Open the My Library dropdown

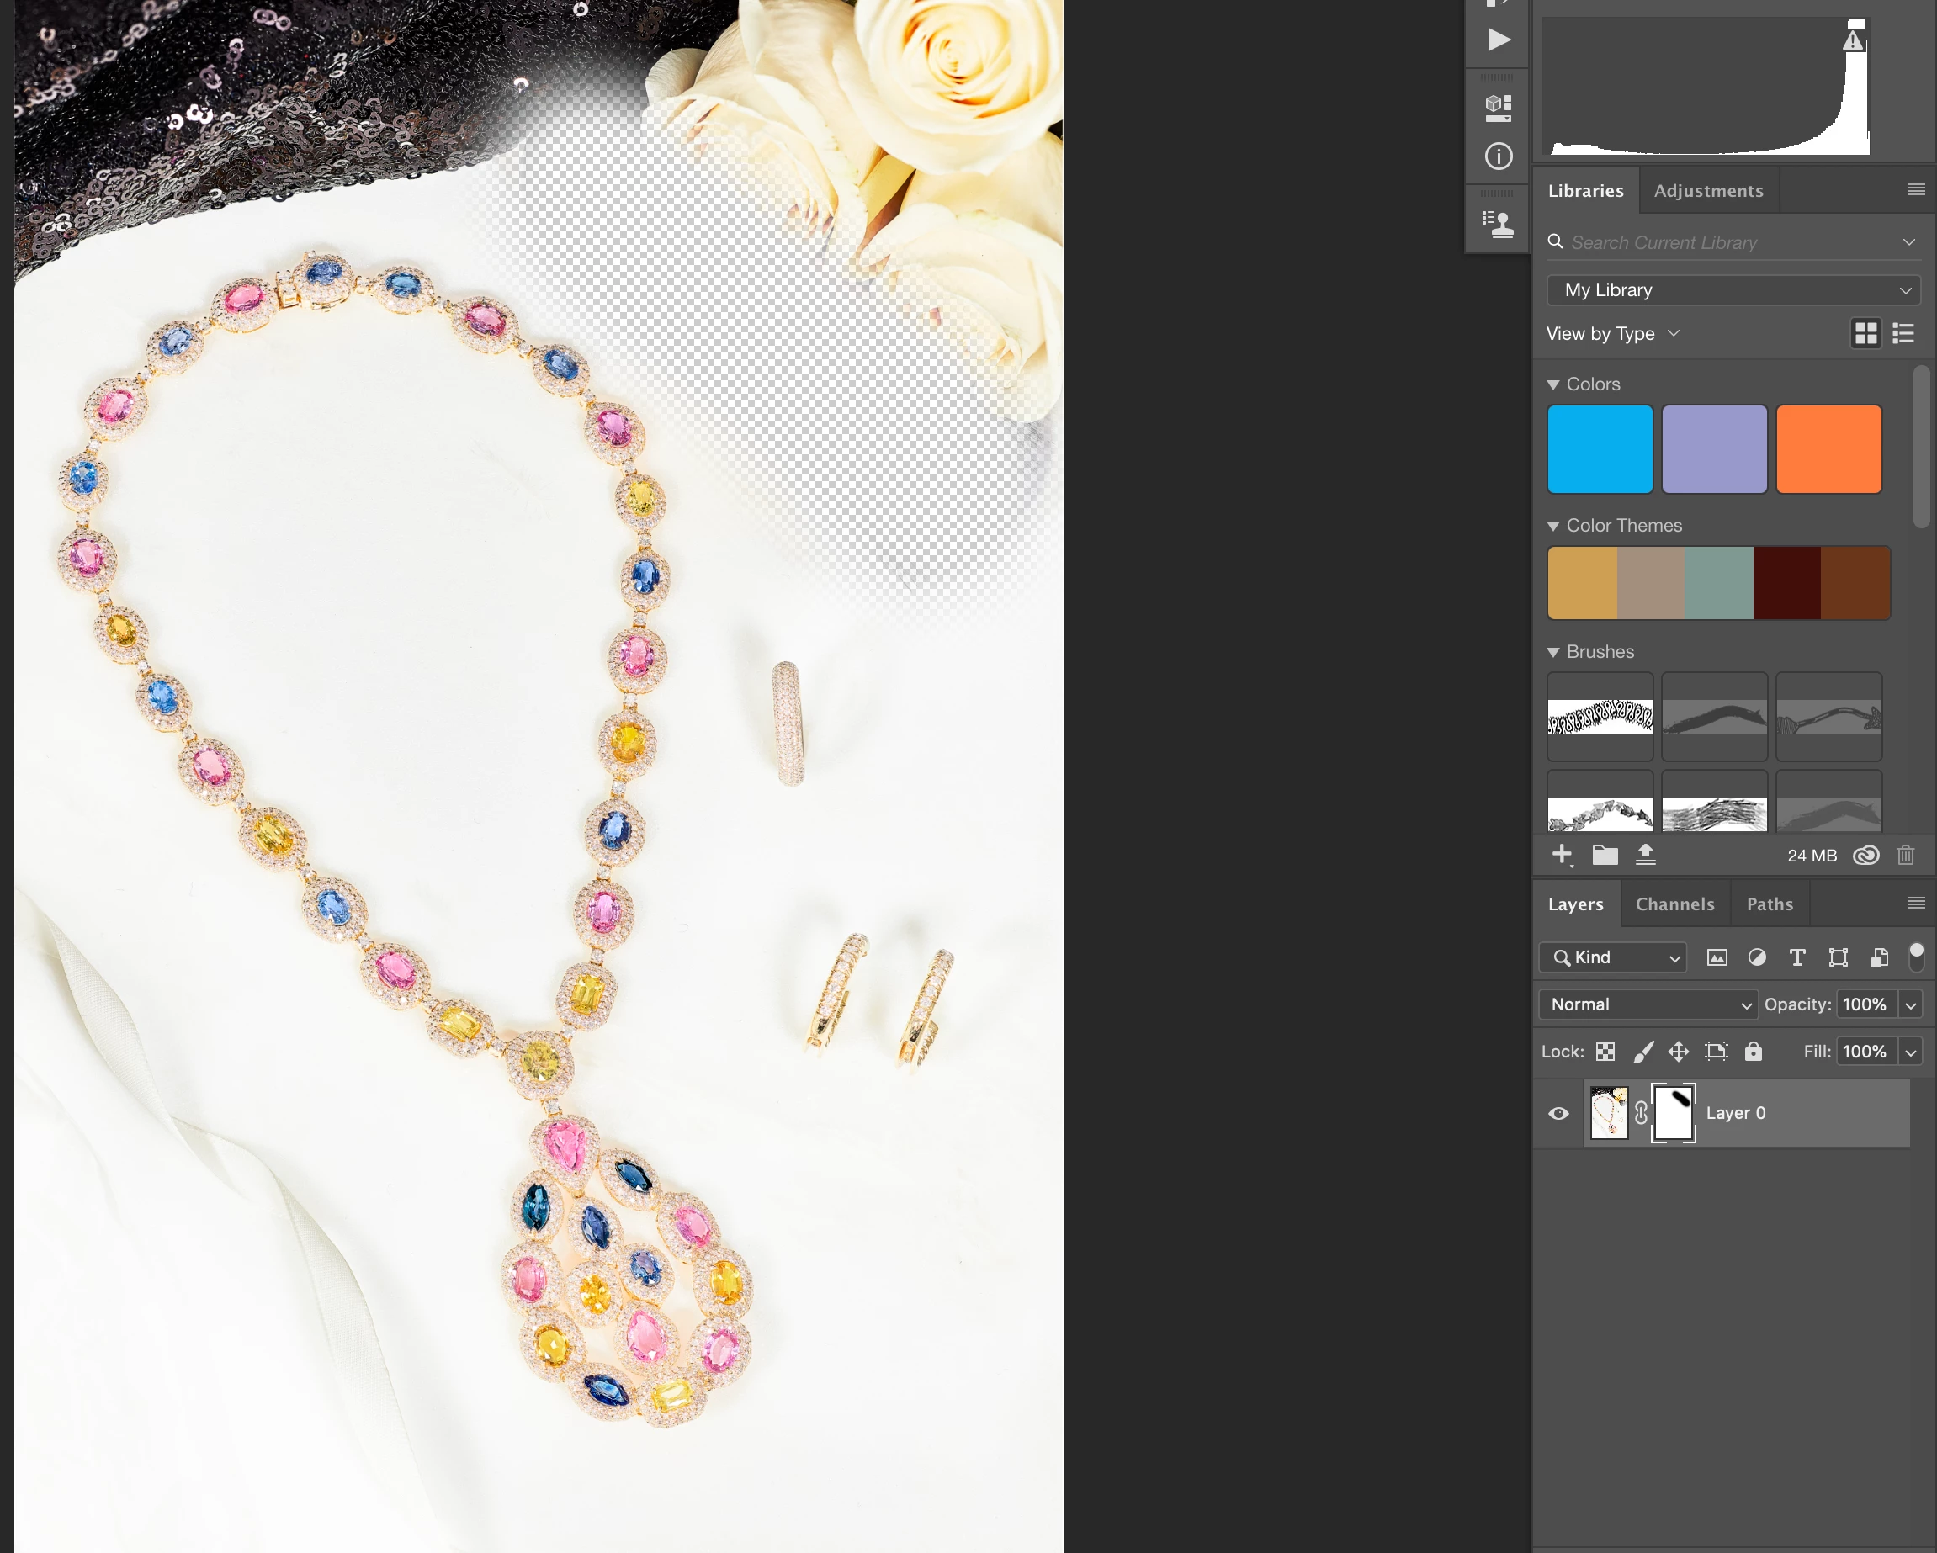[1733, 290]
